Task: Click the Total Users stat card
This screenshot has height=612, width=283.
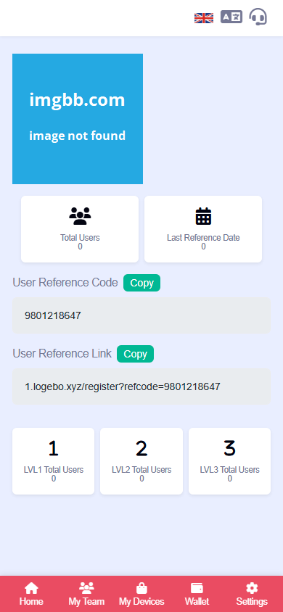Action: click(80, 229)
